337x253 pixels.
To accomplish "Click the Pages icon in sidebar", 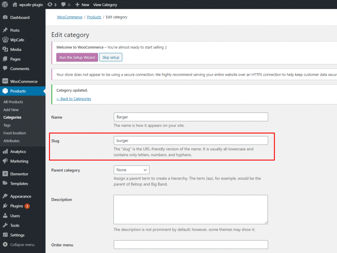I will tap(5, 59).
